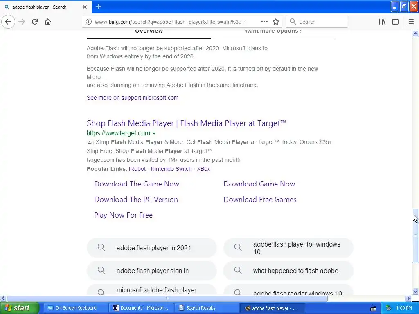The image size is (419, 314).
Task: Show site information icon in address bar
Action: pos(88,22)
